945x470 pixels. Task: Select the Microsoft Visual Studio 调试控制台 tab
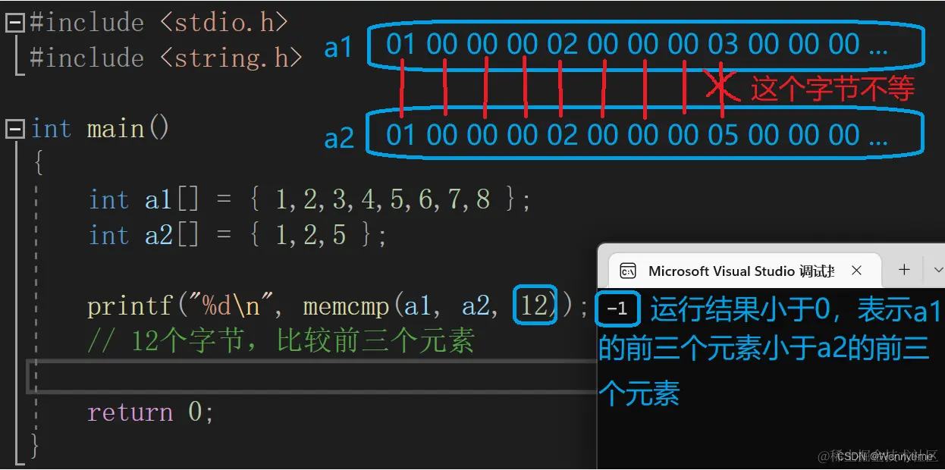739,271
